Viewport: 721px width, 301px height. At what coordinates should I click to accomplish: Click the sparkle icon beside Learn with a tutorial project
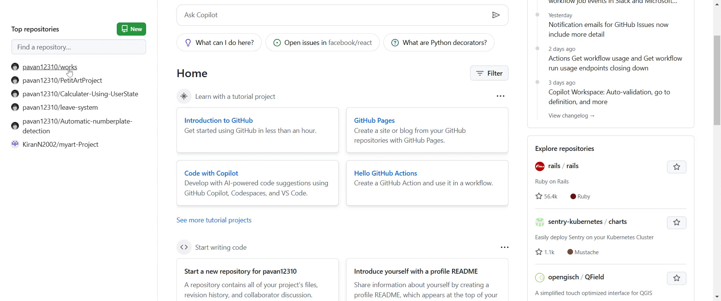pyautogui.click(x=184, y=97)
